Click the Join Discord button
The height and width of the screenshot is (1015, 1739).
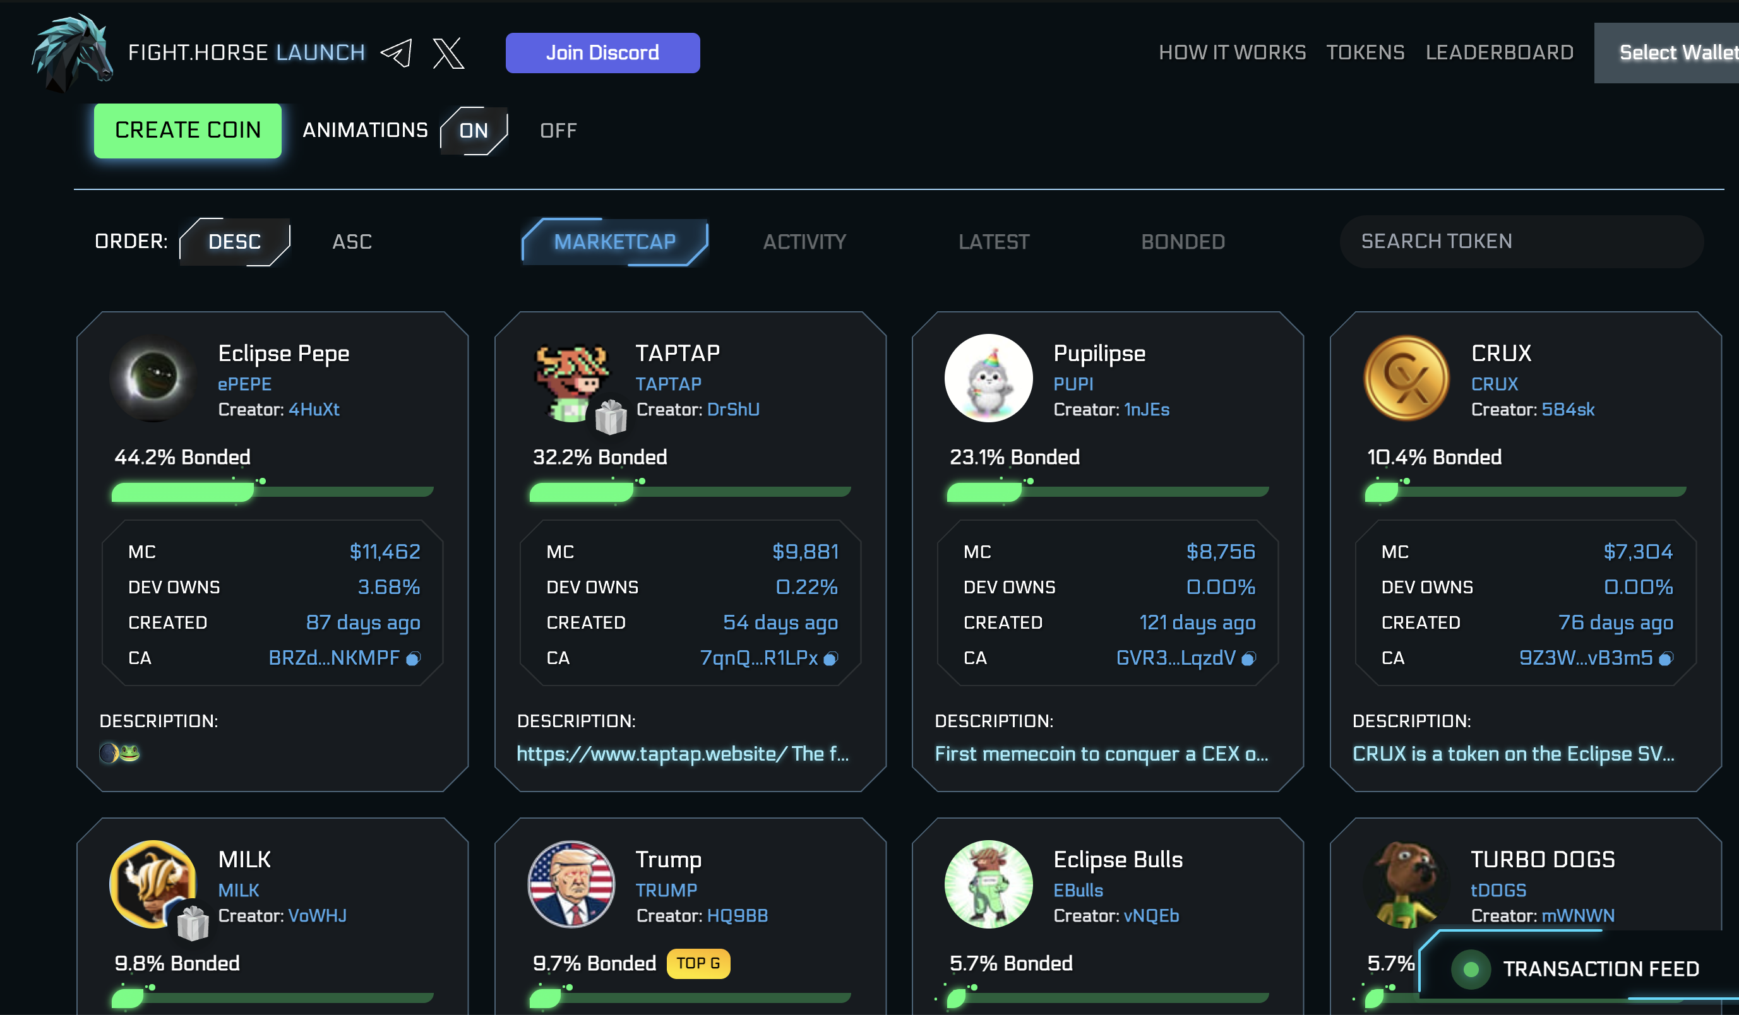(x=602, y=52)
